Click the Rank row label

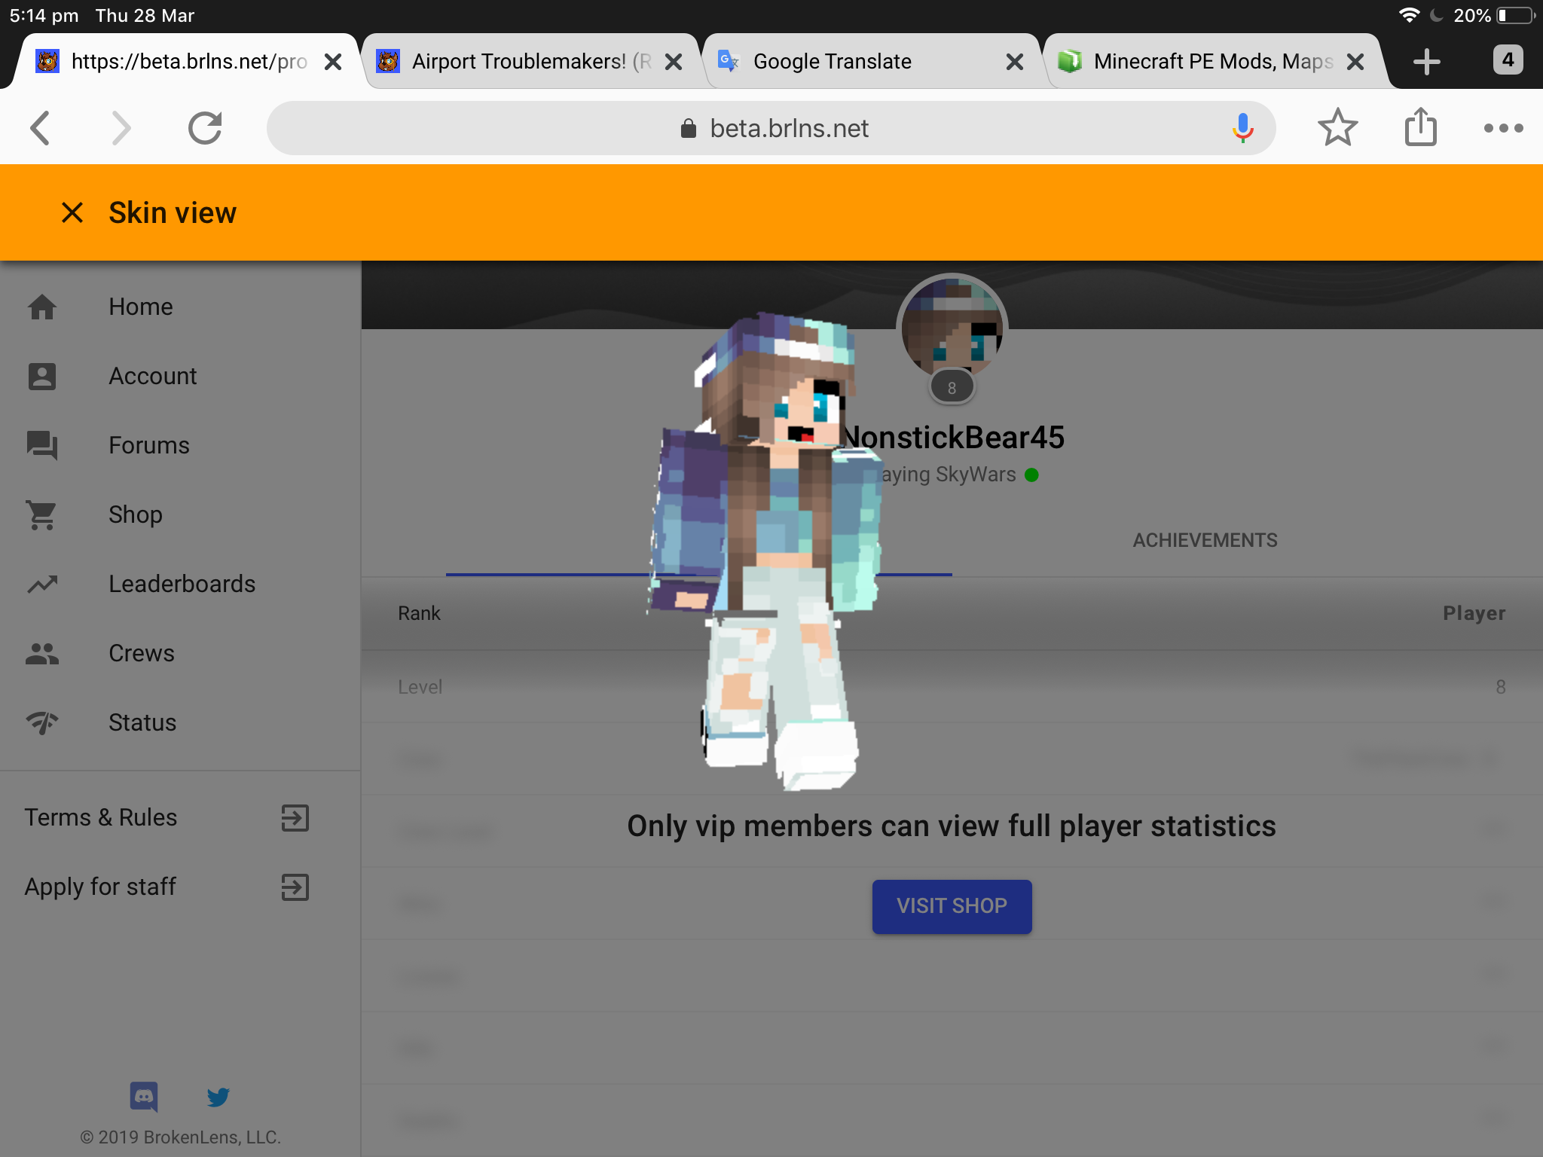[x=419, y=613]
